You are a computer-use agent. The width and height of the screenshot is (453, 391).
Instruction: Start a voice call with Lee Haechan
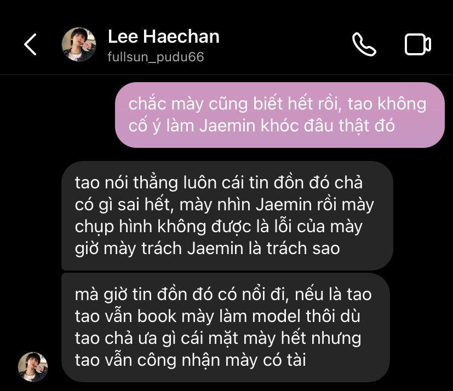point(364,44)
